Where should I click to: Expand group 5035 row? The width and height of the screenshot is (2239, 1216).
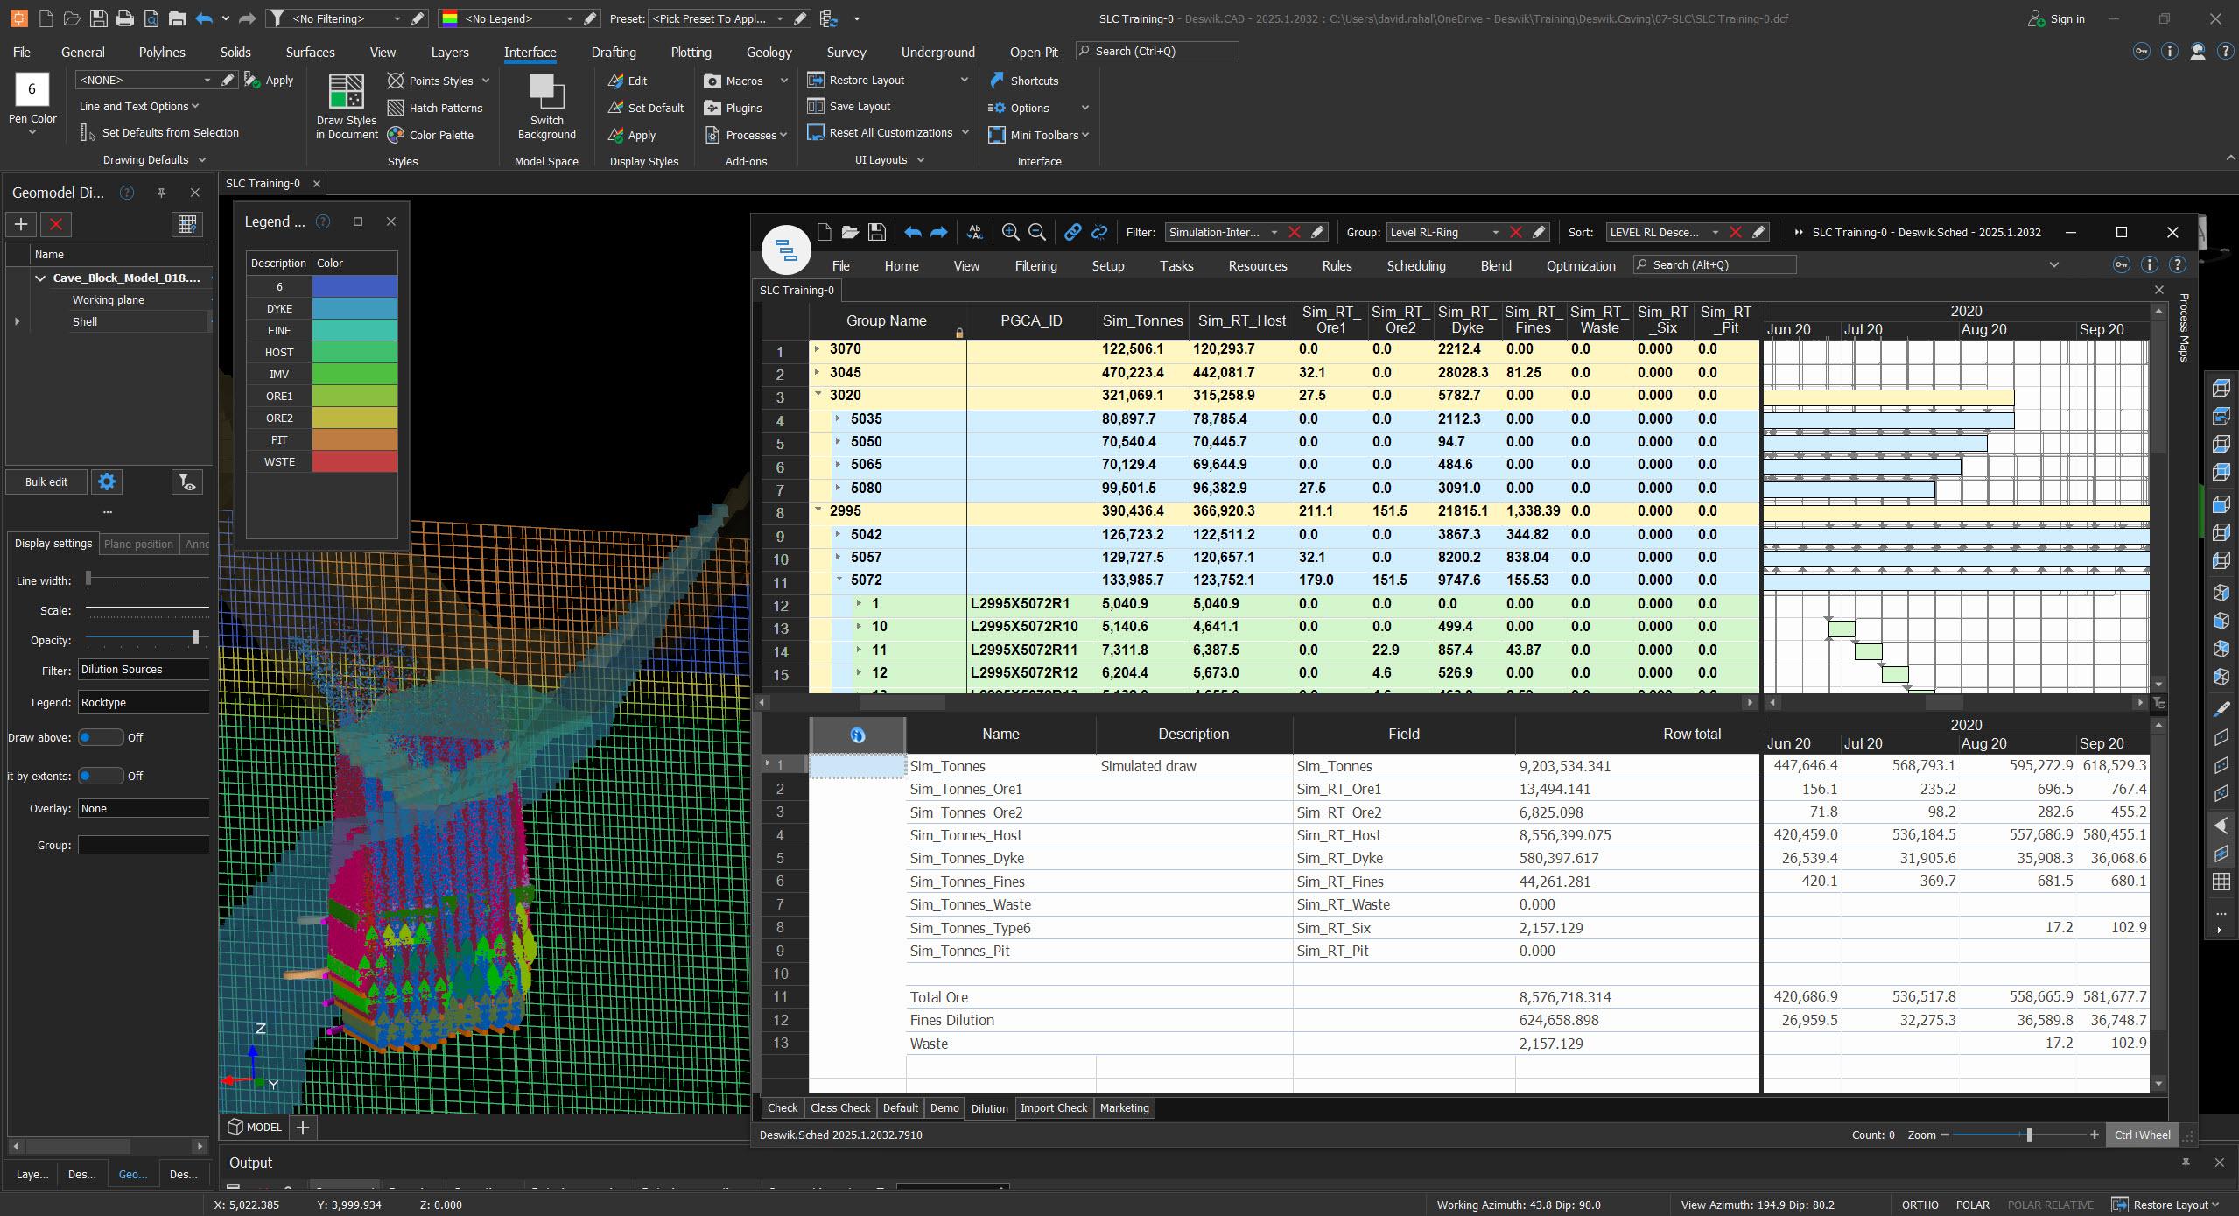(838, 418)
